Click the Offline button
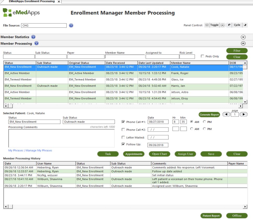The height and width of the screenshot is (220, 253). pos(237,216)
